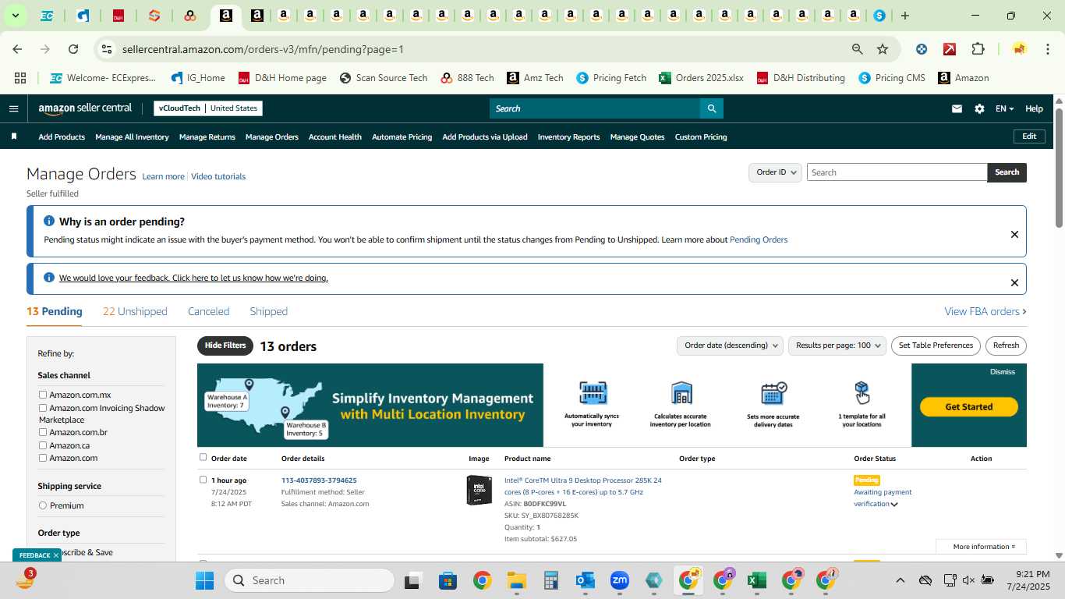Image resolution: width=1065 pixels, height=599 pixels.
Task: Click into the order search input field
Action: [x=897, y=172]
